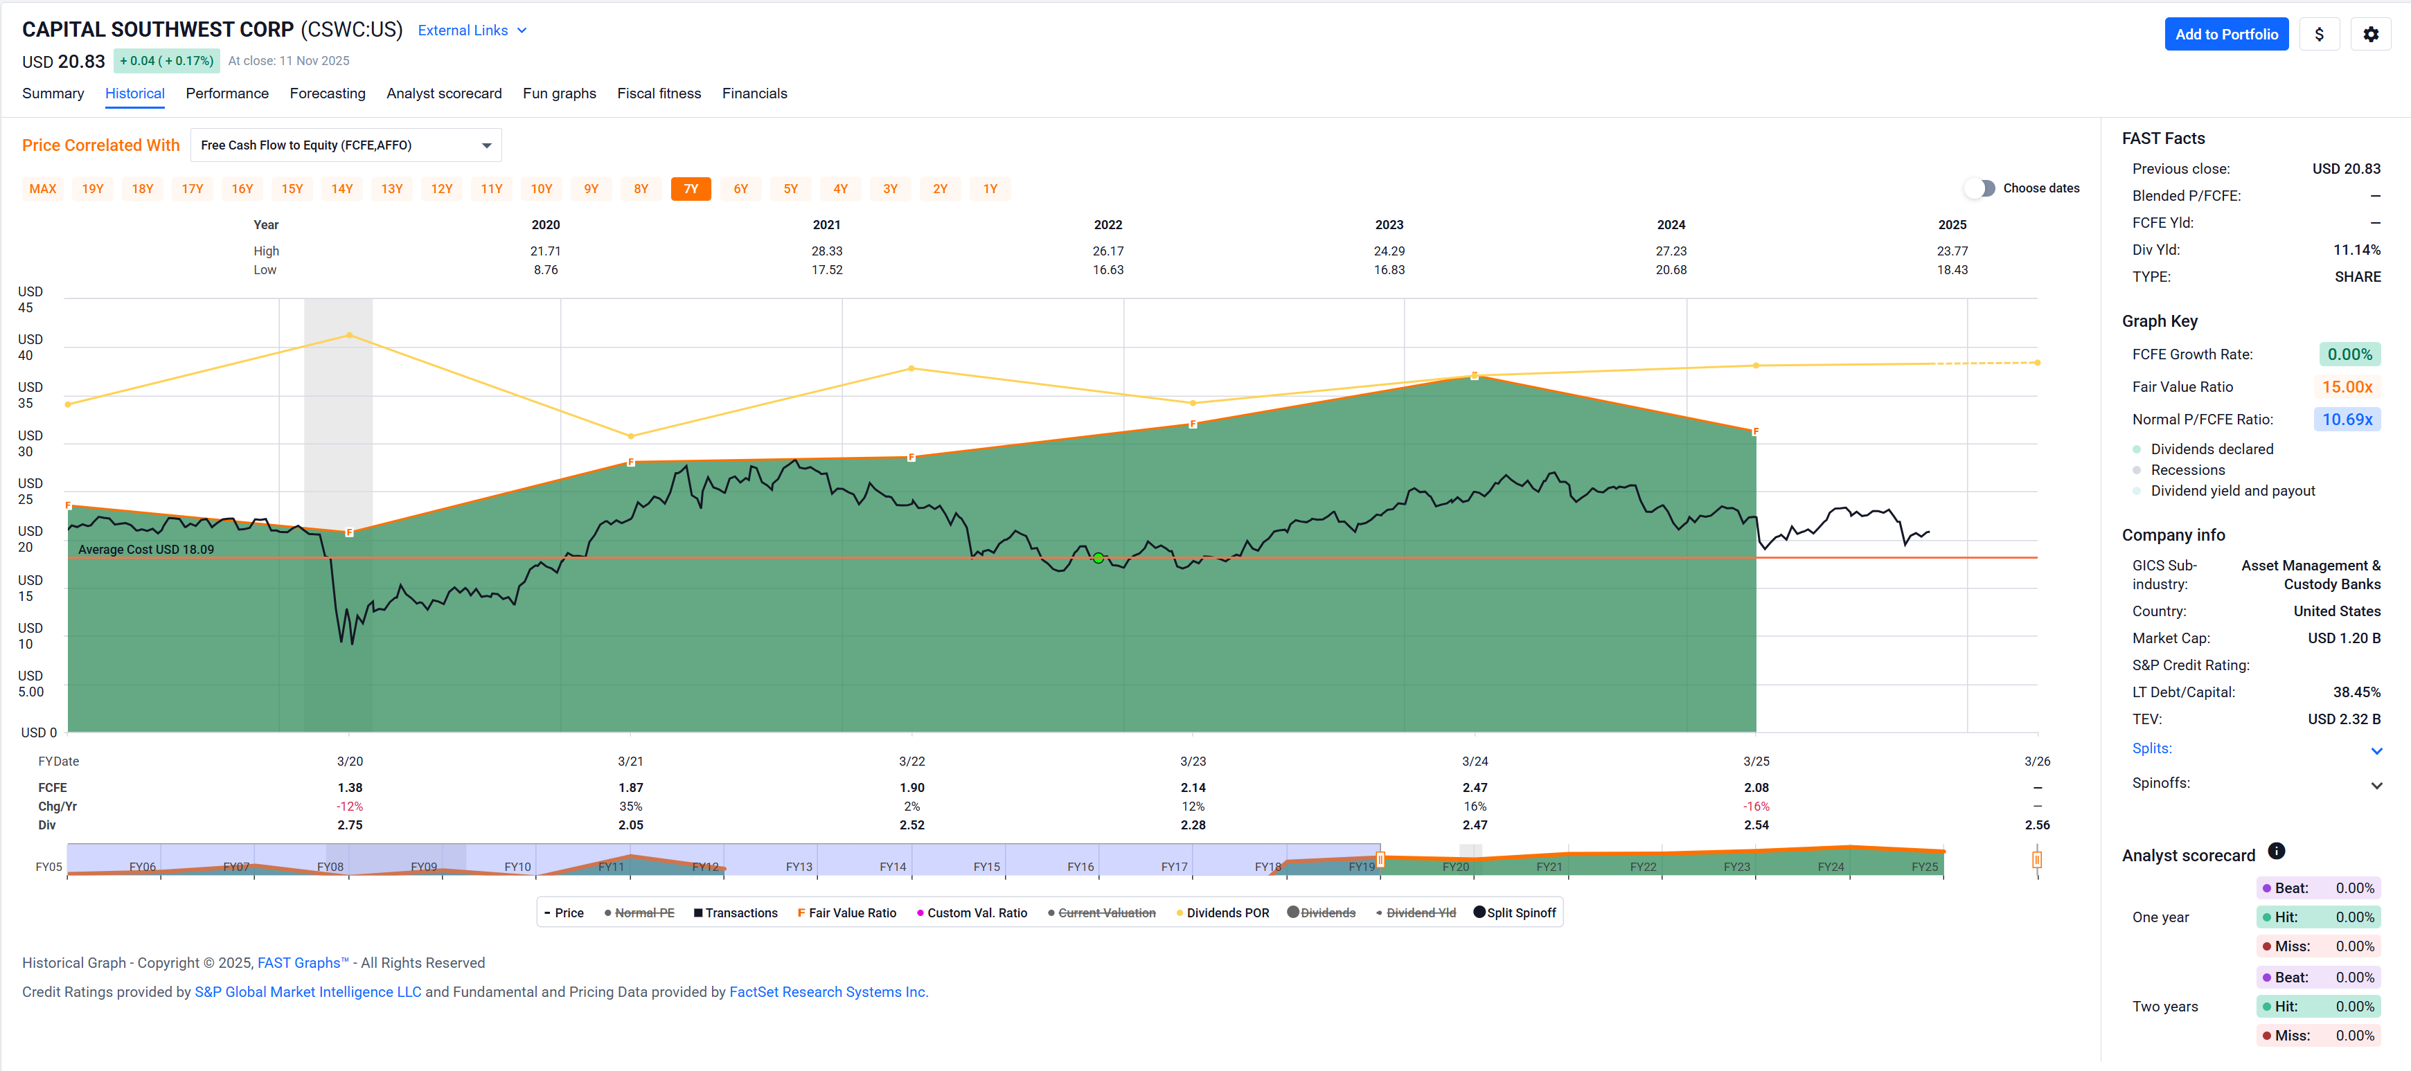Image resolution: width=2411 pixels, height=1071 pixels.
Task: Toggle Fair Value Ratio legend item
Action: click(x=846, y=913)
